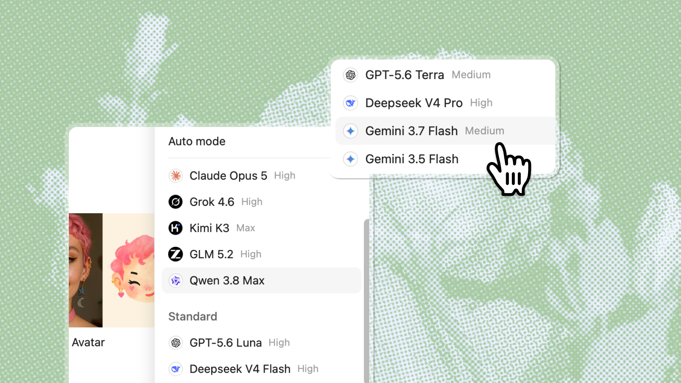
Task: Choose Deepseek V4 Flash model
Action: (261, 369)
